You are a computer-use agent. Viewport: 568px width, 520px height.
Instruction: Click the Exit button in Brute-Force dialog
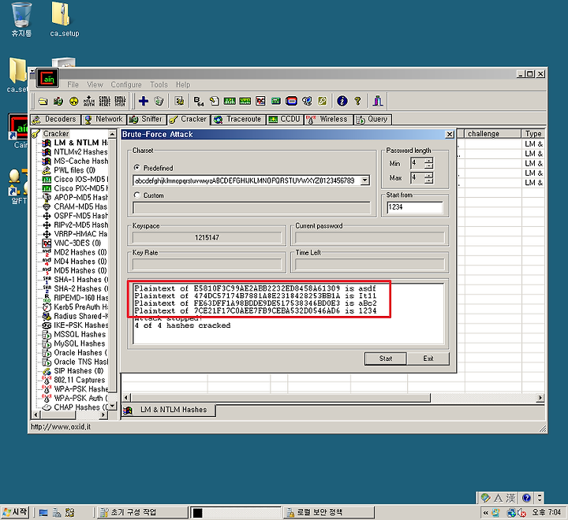(428, 358)
